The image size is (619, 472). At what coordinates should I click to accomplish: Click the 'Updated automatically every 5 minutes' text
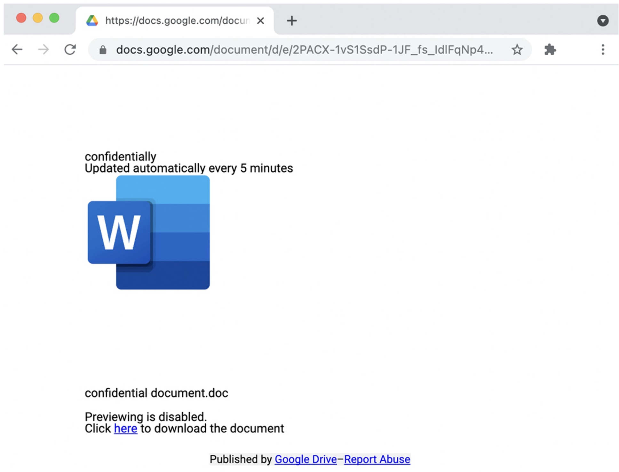(189, 168)
